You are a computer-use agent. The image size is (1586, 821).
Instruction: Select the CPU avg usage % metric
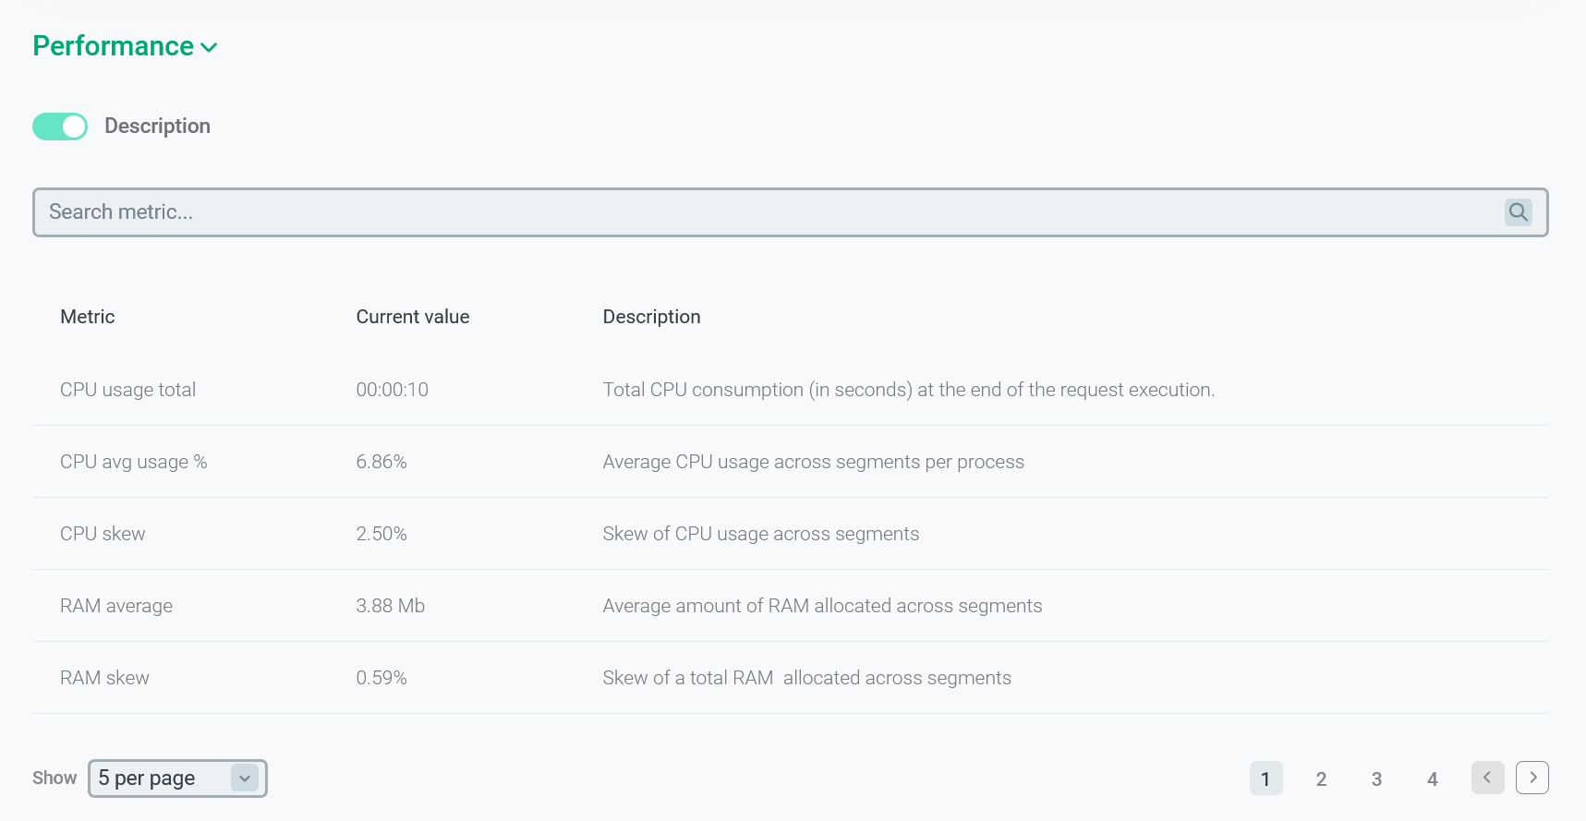tap(134, 462)
